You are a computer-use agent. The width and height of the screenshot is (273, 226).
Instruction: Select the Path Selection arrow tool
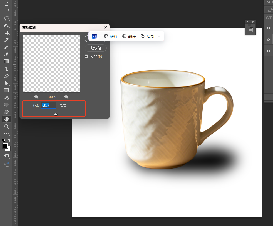pyautogui.click(x=6, y=83)
